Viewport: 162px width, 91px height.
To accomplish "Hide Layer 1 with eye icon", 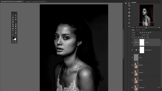I will 132,57.
